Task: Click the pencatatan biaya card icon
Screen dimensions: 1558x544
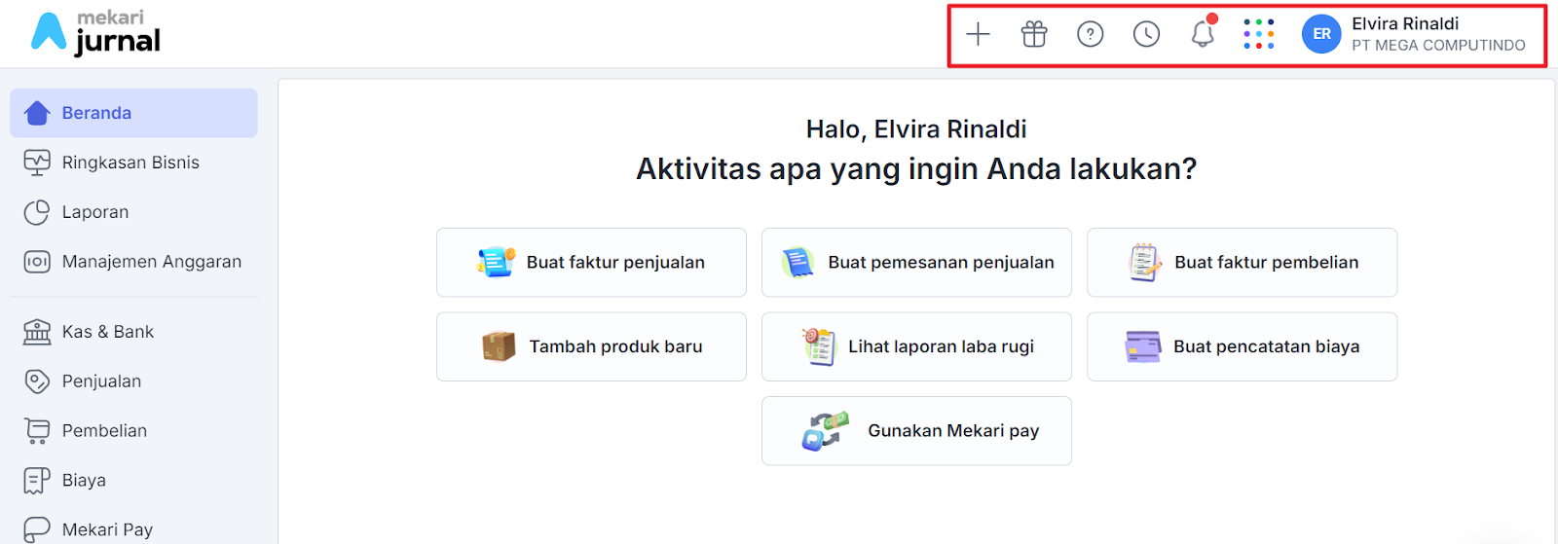Action: pos(1143,346)
